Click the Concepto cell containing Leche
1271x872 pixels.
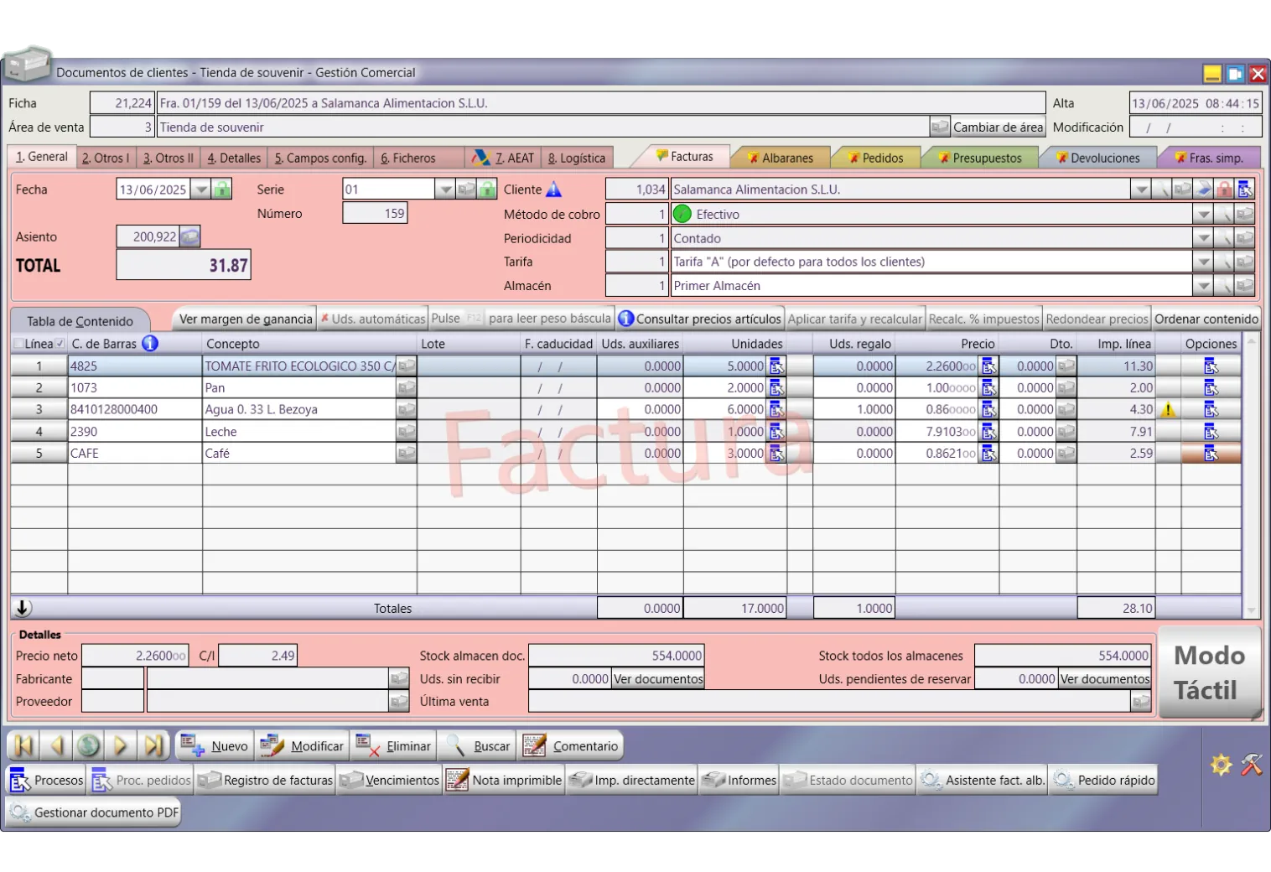coord(298,432)
